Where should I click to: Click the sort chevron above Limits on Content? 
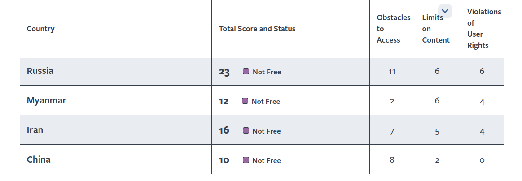click(445, 11)
